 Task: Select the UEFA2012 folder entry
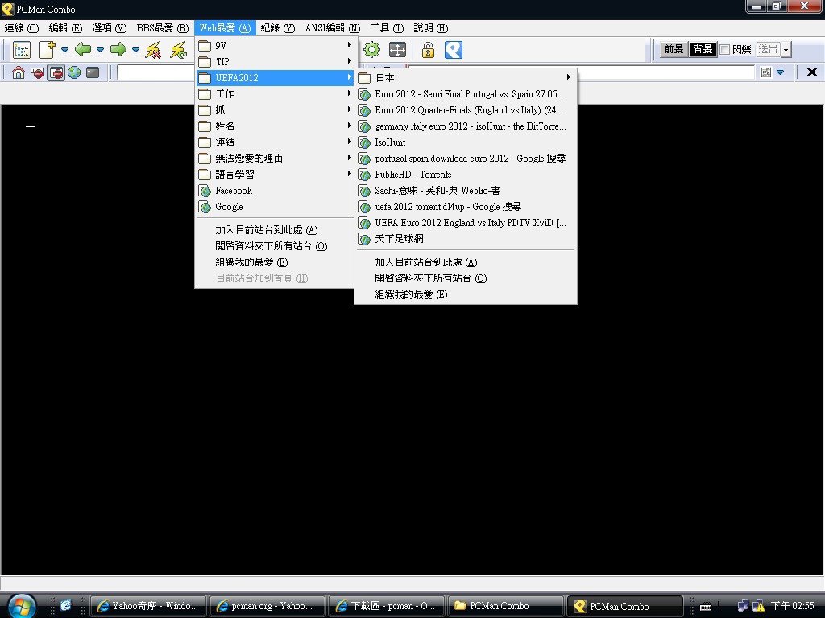click(276, 78)
